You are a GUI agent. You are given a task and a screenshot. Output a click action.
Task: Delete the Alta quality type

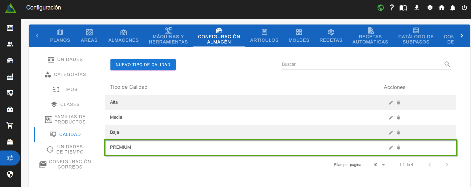[x=399, y=102]
